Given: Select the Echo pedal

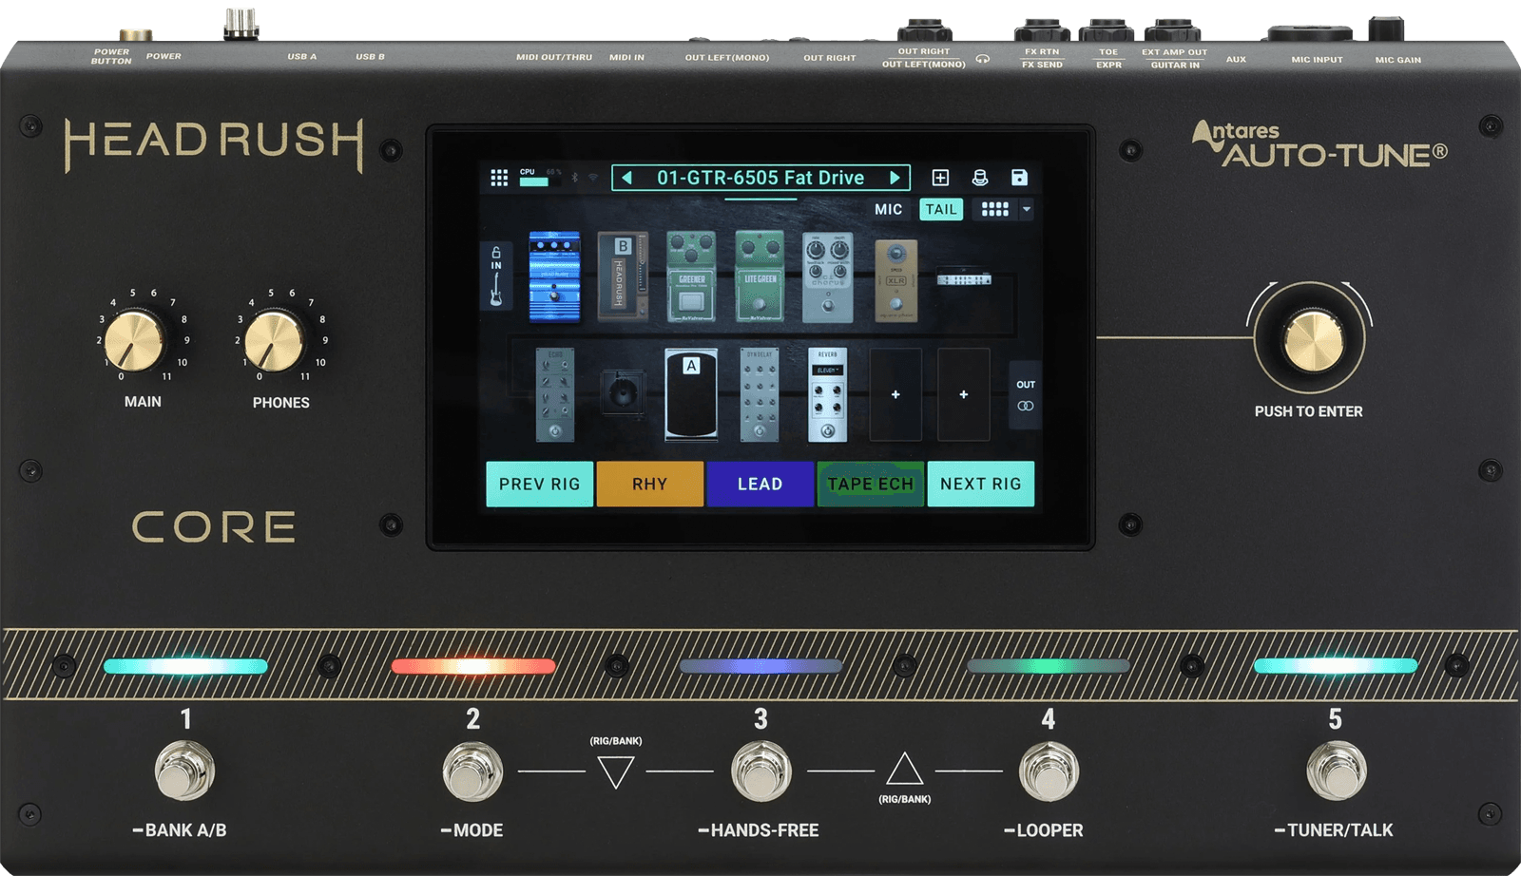Looking at the screenshot, I should pyautogui.click(x=555, y=394).
